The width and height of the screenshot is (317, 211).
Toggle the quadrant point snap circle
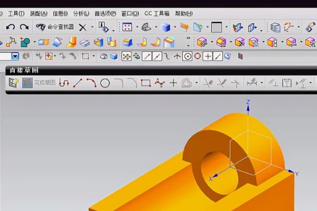coord(197,56)
